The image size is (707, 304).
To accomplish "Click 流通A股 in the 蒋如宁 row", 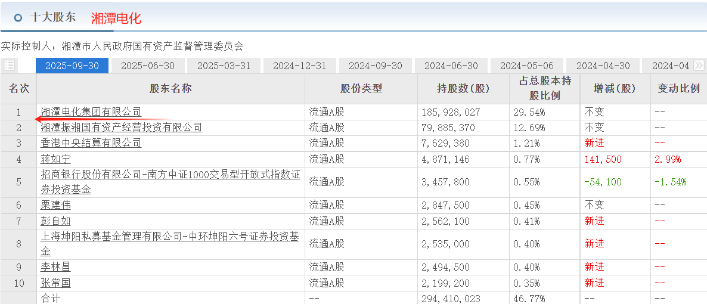I will (x=327, y=159).
